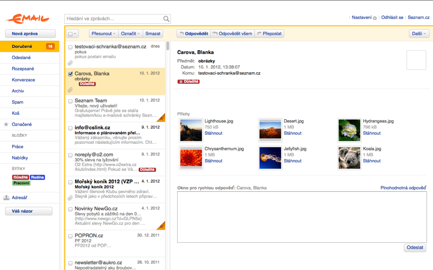
Task: Click orange corner flag on Novinky NewGo.cz email
Action: click(162, 226)
